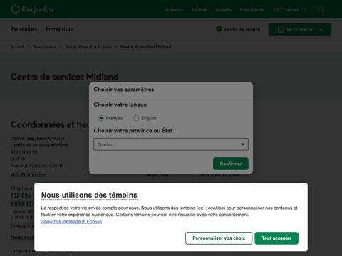342x256 pixels.
Task: Click the map pin icon for Points de service
Action: [219, 29]
